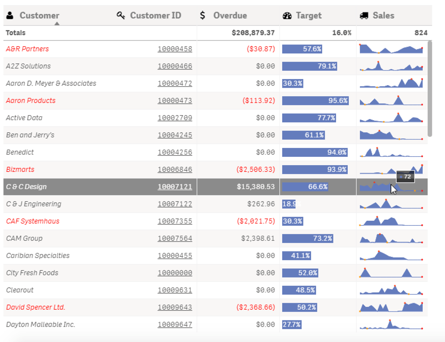Open customer ID link 10000458
Viewport: 445px width, 342px height.
[175, 49]
